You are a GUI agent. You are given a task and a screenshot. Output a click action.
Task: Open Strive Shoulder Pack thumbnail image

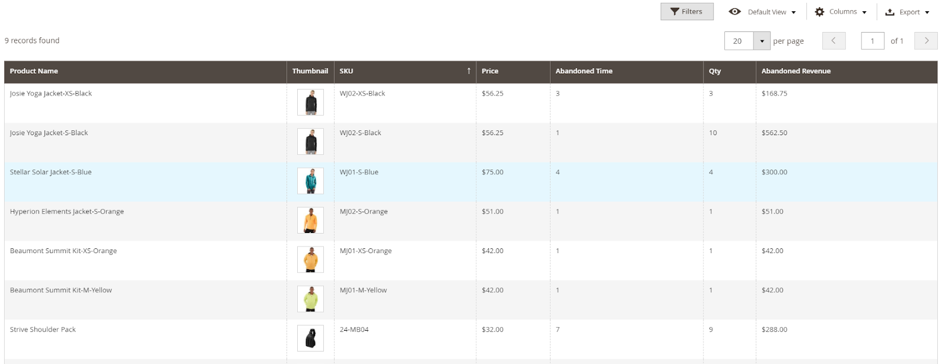tap(310, 338)
